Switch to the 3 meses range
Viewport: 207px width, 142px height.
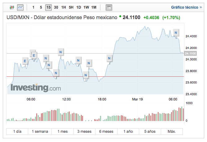pos(84,132)
